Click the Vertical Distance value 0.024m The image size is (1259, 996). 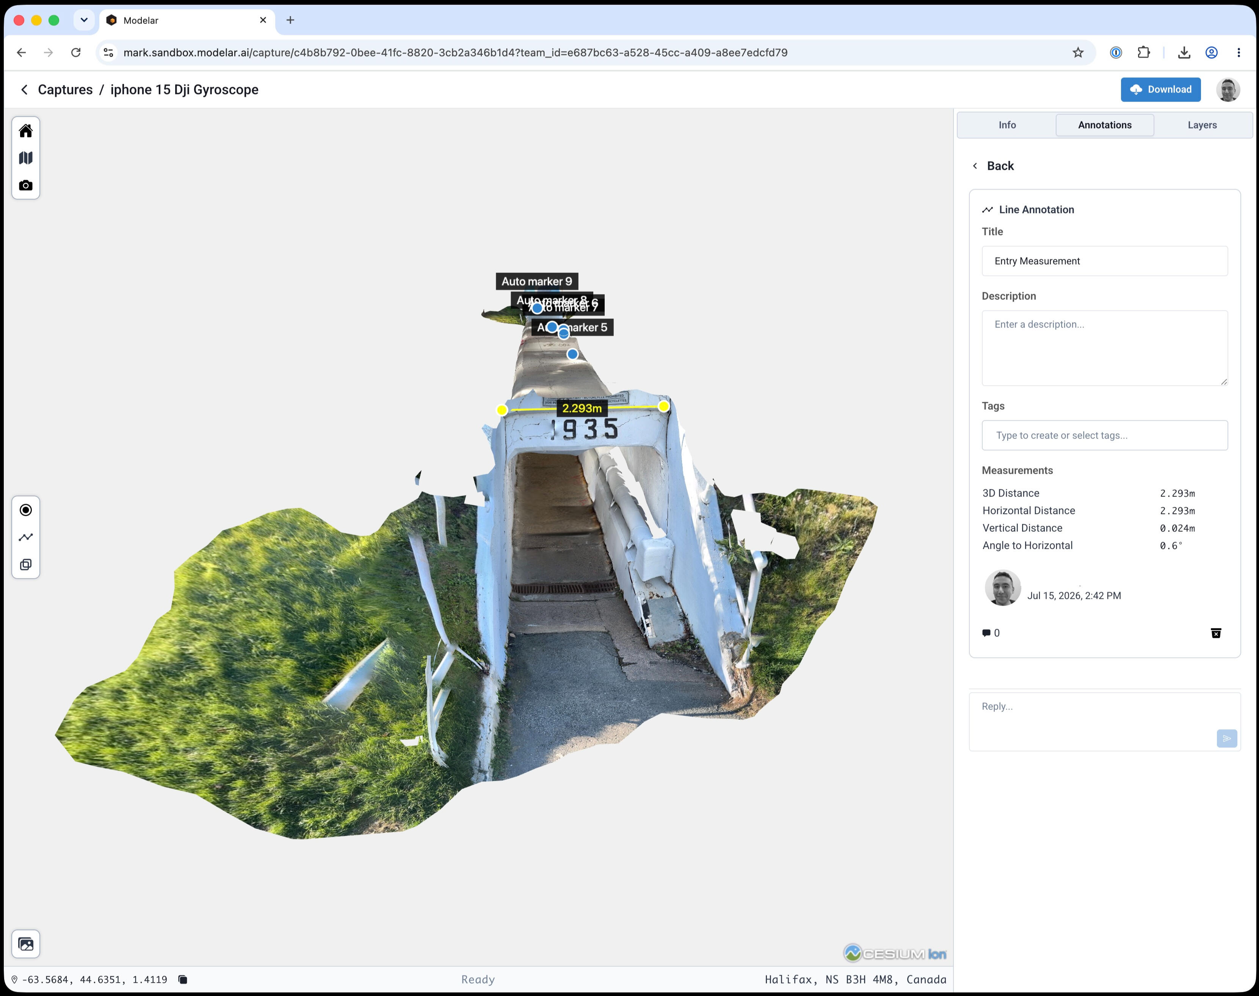coord(1177,528)
